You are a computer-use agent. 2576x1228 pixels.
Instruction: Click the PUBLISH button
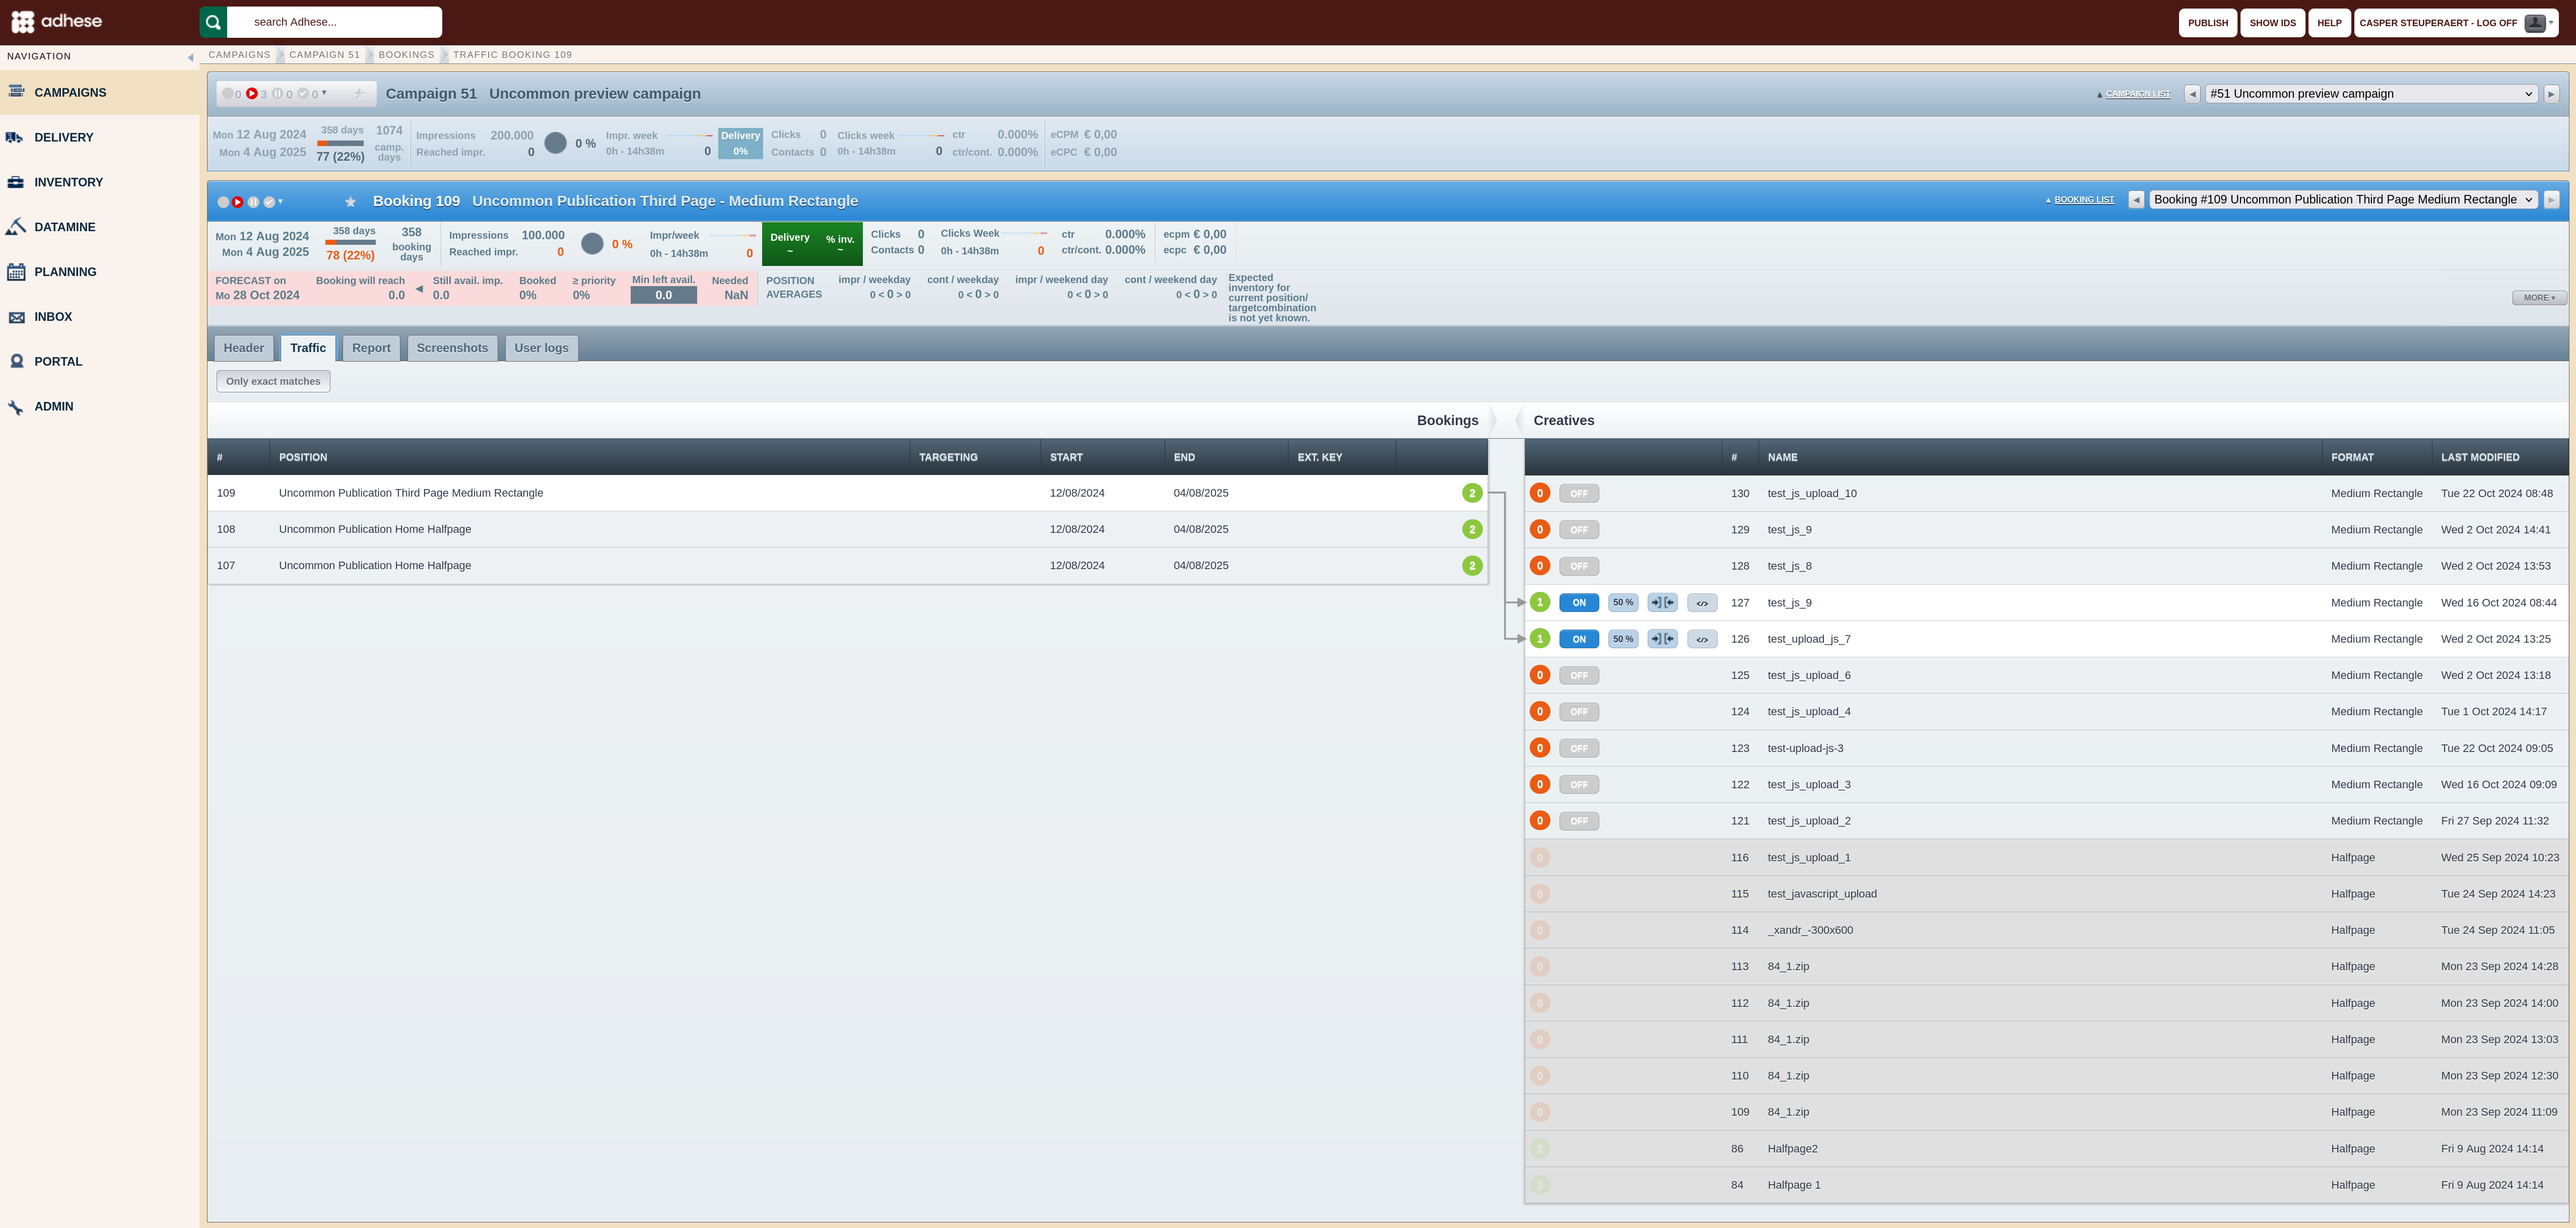point(2207,23)
